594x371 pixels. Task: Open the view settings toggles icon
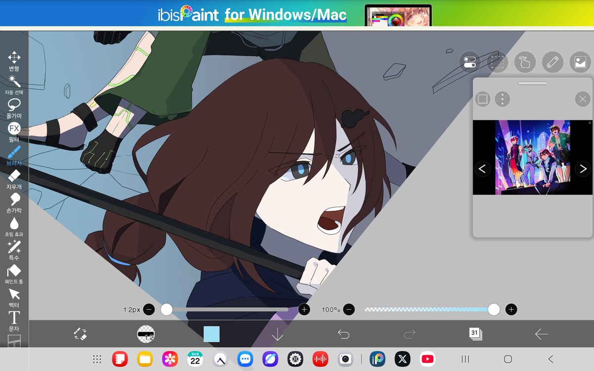click(470, 62)
